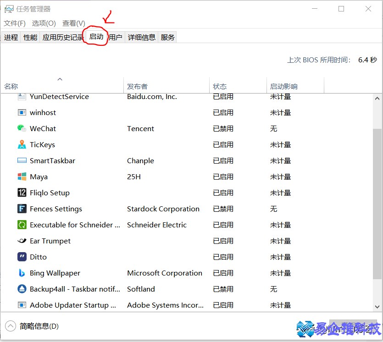
Task: Open the 文件(F) menu
Action: click(15, 23)
